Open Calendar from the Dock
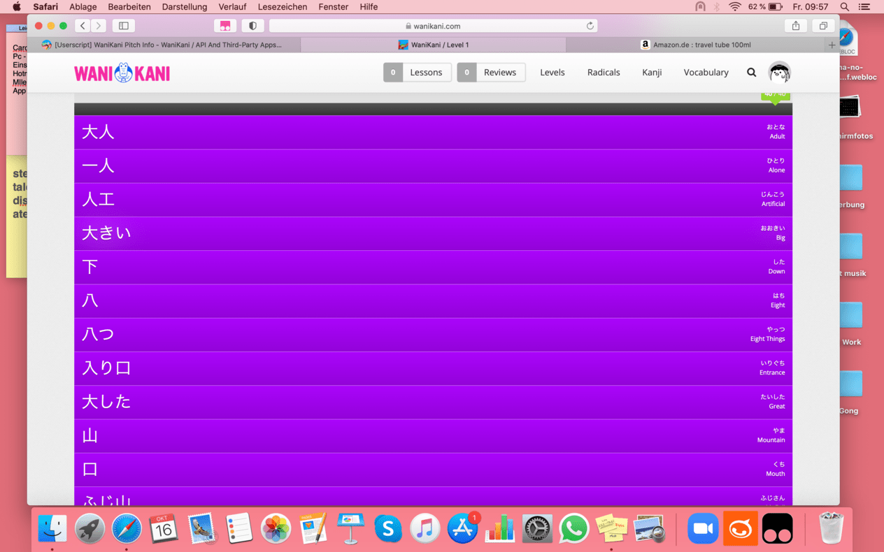 pos(164,529)
